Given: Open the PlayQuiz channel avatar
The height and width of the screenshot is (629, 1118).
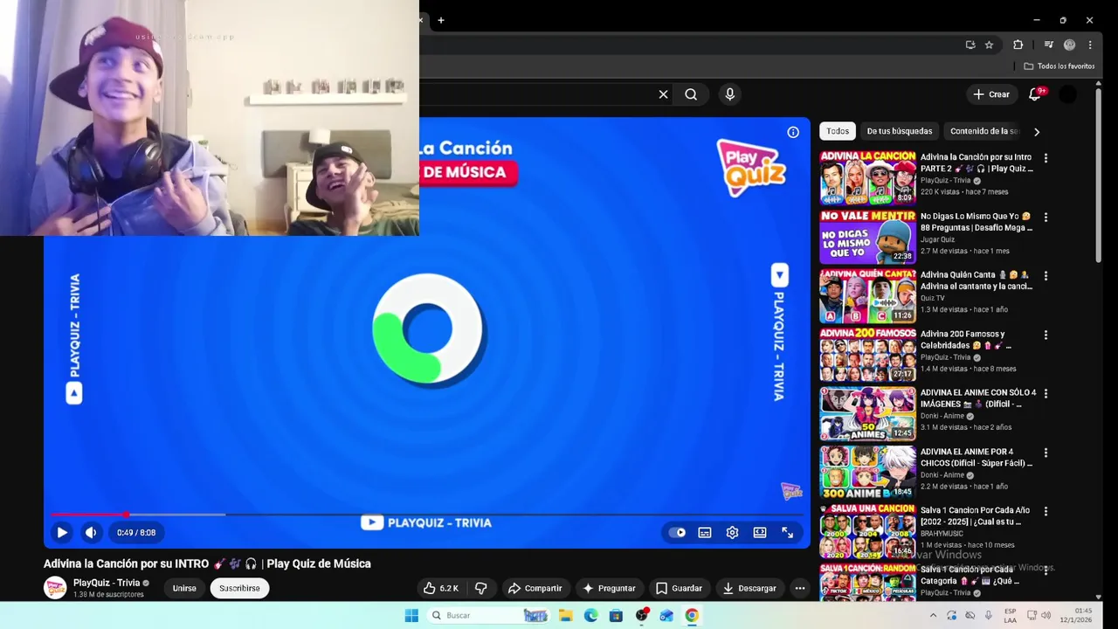Looking at the screenshot, I should [x=56, y=588].
